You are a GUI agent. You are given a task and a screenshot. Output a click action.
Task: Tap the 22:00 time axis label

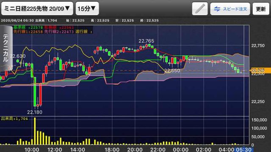(x=158, y=149)
